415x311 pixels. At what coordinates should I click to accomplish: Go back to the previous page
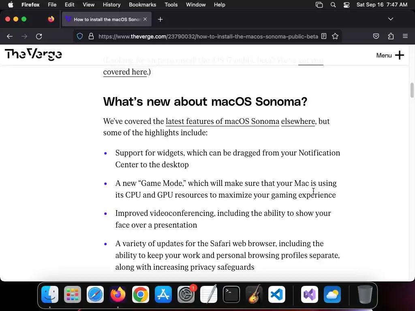[x=10, y=36]
